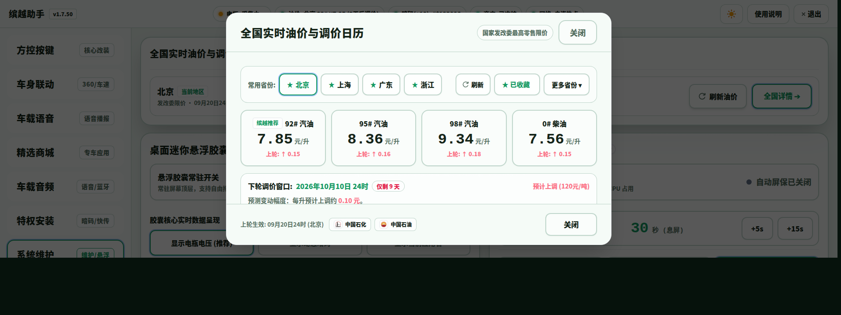Select 显示电瓶电压 (推荐) option
Image resolution: width=841 pixels, height=315 pixels.
click(201, 243)
